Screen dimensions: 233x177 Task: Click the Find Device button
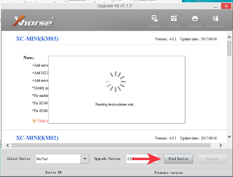178,159
